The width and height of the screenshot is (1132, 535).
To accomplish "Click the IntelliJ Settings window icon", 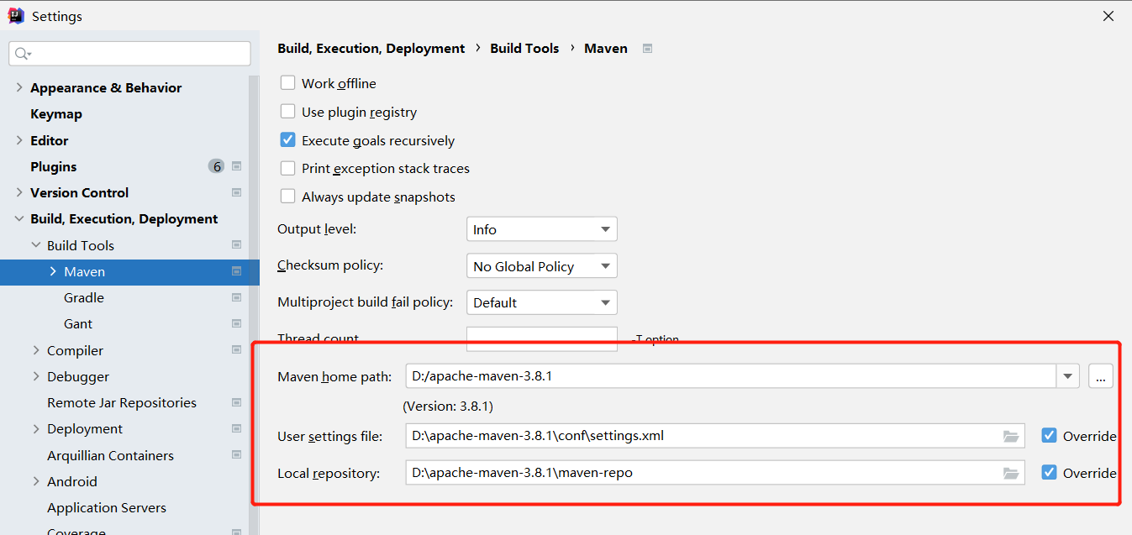I will [x=15, y=16].
